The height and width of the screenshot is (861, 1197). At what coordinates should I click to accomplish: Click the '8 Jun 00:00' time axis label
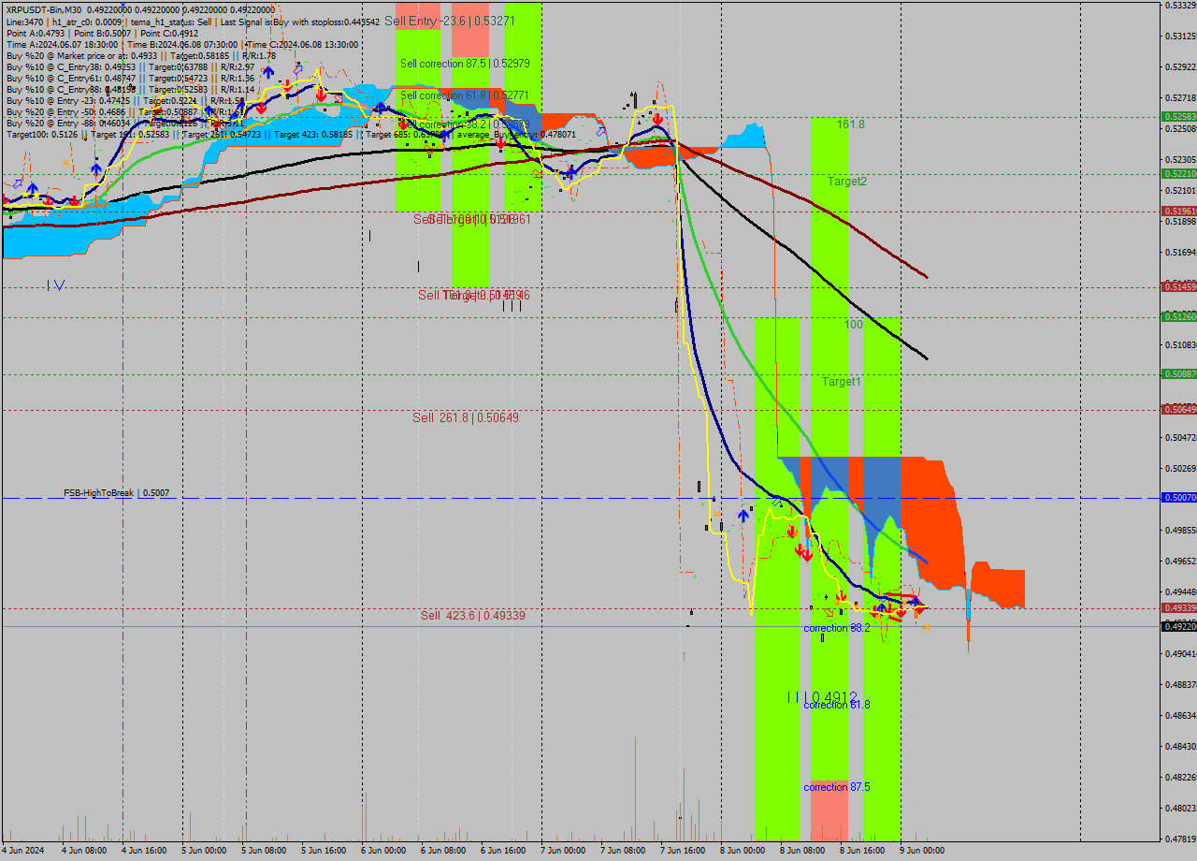tap(743, 851)
